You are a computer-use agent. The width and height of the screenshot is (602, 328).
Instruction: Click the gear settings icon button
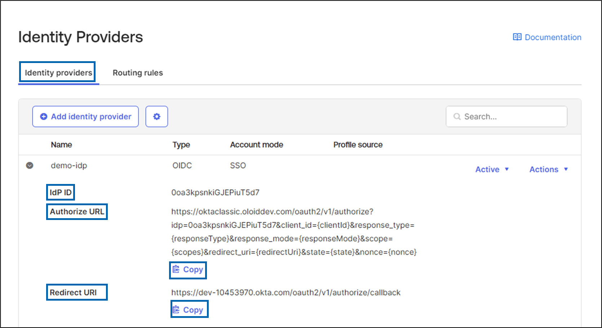point(157,116)
